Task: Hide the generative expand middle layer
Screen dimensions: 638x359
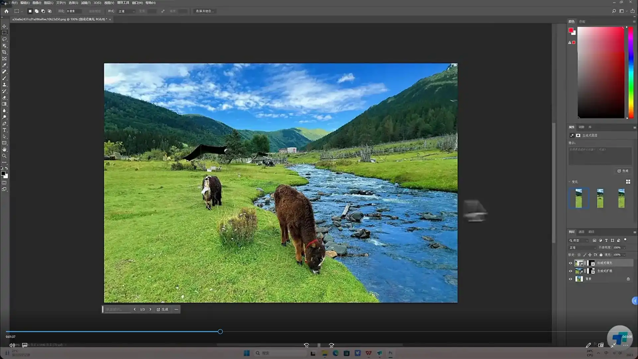Action: (571, 271)
